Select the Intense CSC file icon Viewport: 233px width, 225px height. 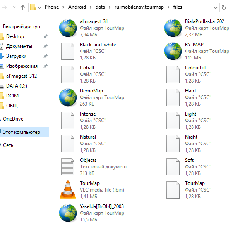[x=68, y=121]
